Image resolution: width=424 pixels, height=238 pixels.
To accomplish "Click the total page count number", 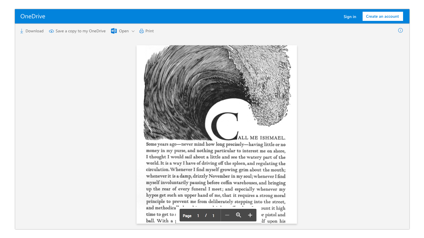I will click(213, 216).
